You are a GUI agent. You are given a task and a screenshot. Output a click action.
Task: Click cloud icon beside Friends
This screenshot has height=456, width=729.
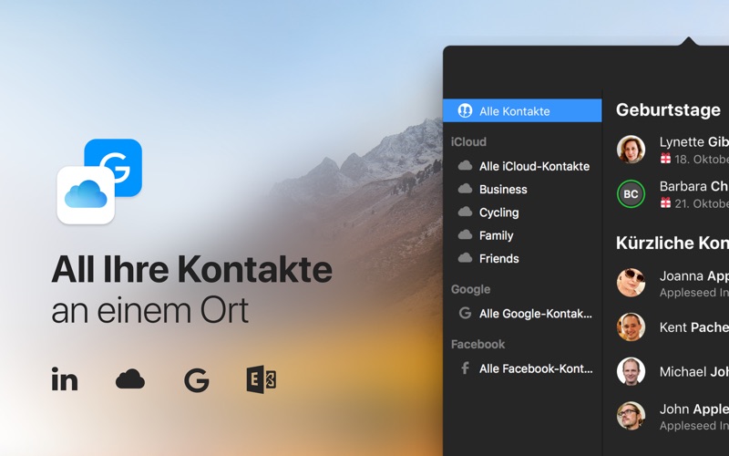pos(465,258)
